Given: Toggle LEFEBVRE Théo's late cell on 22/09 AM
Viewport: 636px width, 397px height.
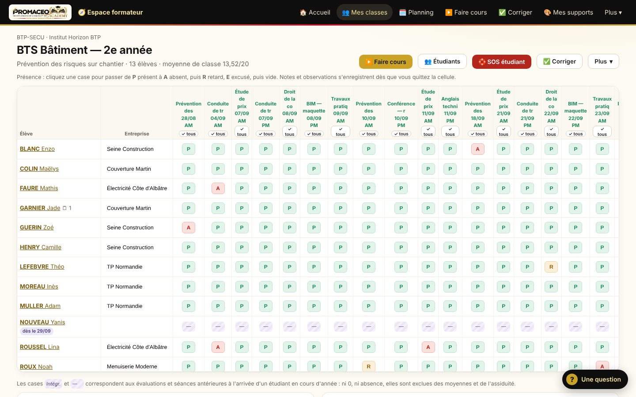Looking at the screenshot, I should [551, 267].
